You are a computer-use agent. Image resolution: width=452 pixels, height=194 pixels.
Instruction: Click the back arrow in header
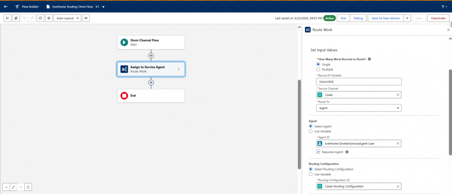pos(6,7)
